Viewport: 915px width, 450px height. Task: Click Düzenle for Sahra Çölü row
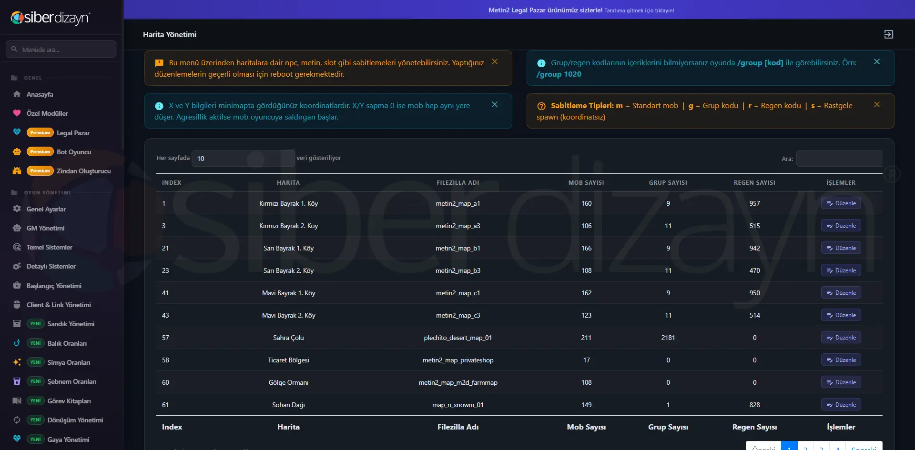(x=841, y=338)
